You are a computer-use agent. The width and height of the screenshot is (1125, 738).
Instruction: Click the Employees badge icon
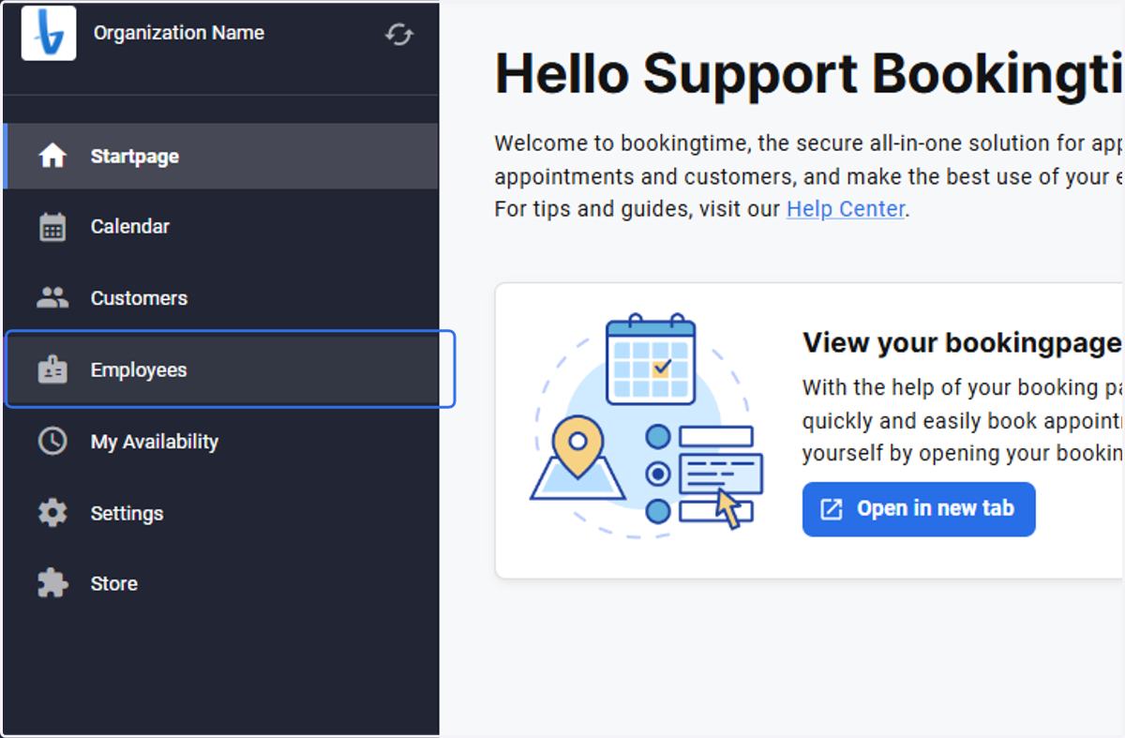(x=52, y=369)
